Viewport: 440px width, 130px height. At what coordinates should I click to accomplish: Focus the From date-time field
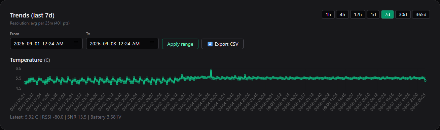pyautogui.click(x=46, y=44)
